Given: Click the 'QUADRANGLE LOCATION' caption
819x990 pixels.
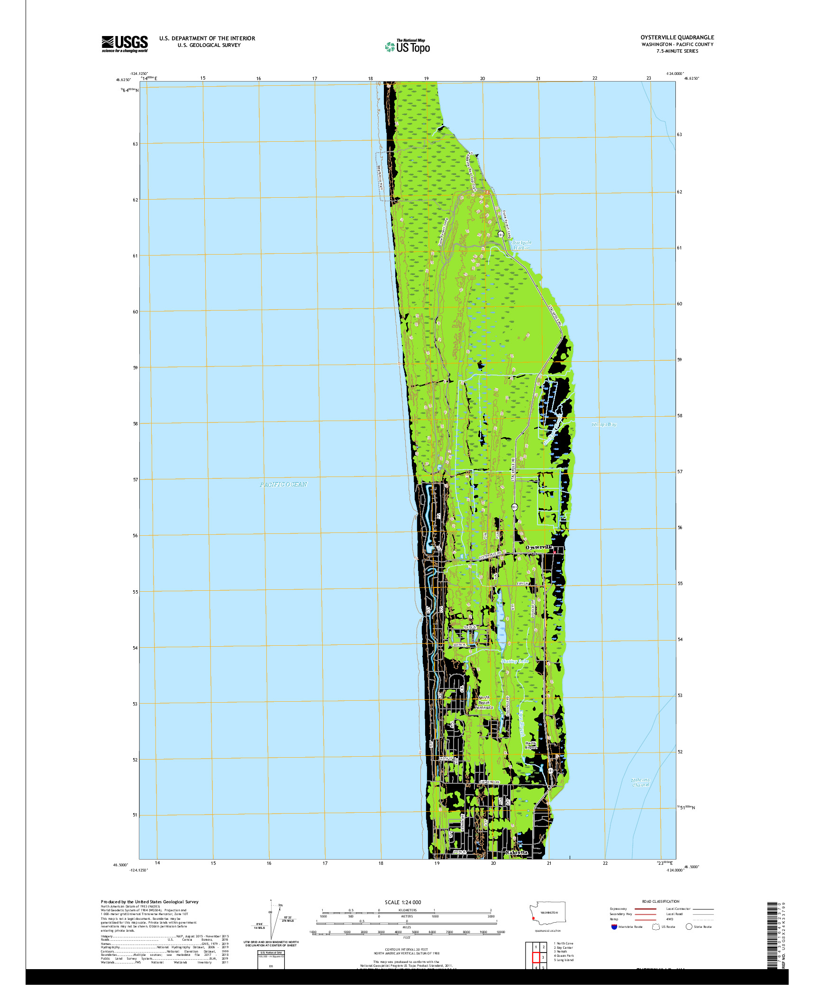Looking at the screenshot, I should click(548, 931).
